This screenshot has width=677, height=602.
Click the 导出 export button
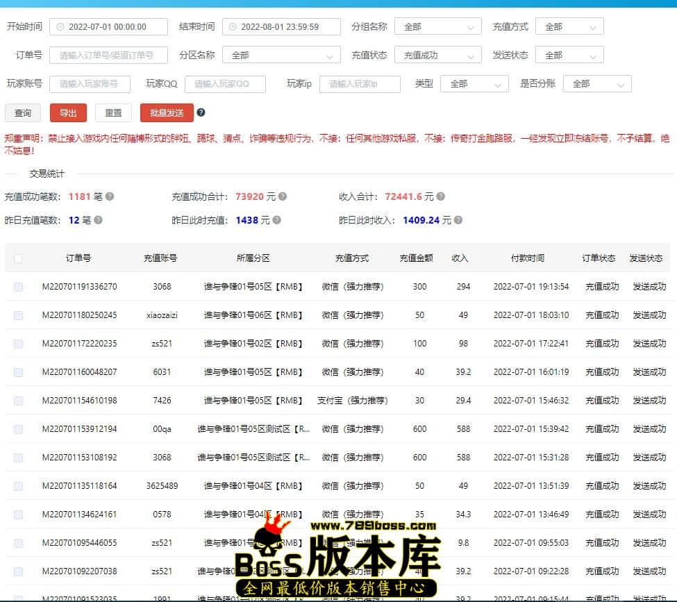pyautogui.click(x=68, y=112)
